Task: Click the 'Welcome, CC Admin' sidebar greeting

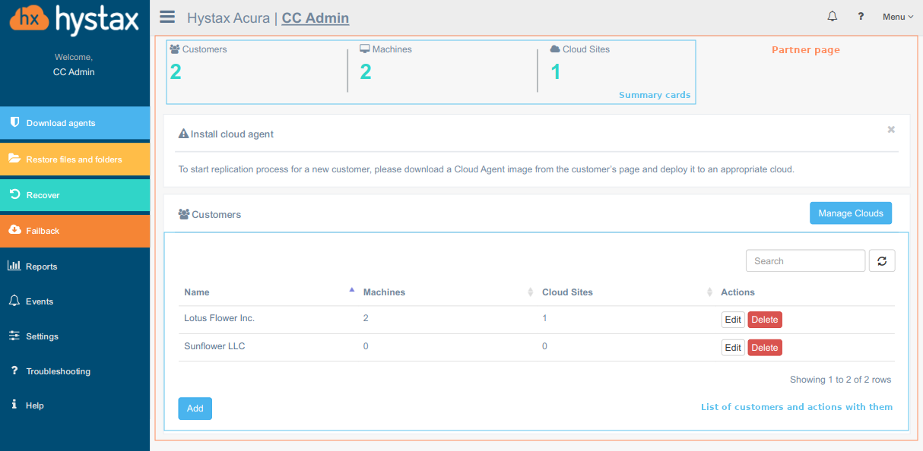Action: (x=74, y=65)
